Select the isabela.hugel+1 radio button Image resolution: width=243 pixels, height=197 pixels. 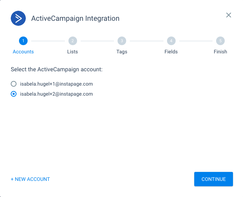(14, 84)
